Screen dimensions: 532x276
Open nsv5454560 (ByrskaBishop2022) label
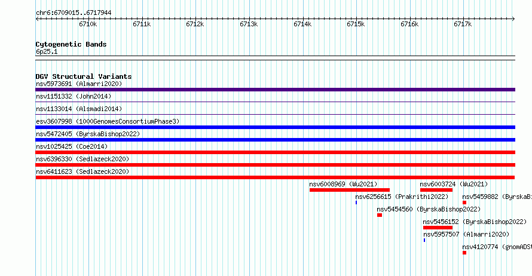coord(429,209)
